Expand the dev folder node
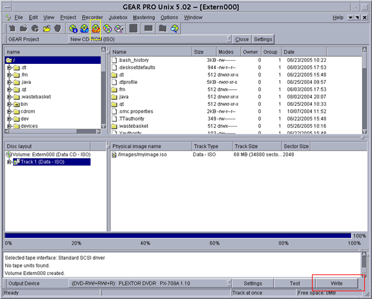The image size is (372, 299). [x=9, y=119]
